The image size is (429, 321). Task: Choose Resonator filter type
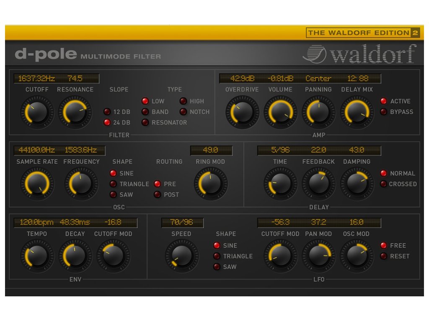click(145, 122)
